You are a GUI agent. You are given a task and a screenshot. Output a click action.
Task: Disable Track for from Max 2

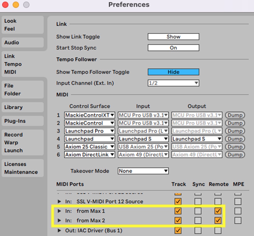click(x=178, y=220)
